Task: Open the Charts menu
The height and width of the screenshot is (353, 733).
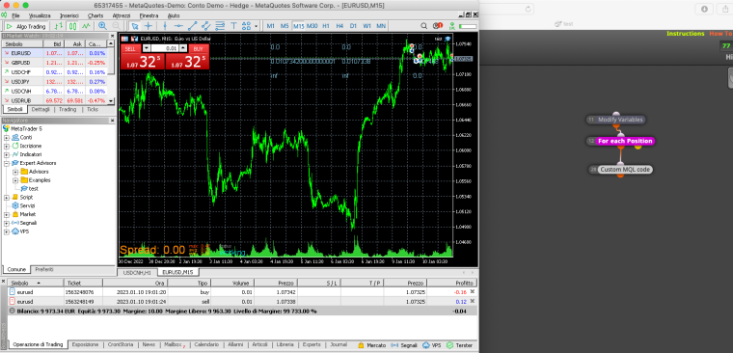Action: (x=95, y=15)
